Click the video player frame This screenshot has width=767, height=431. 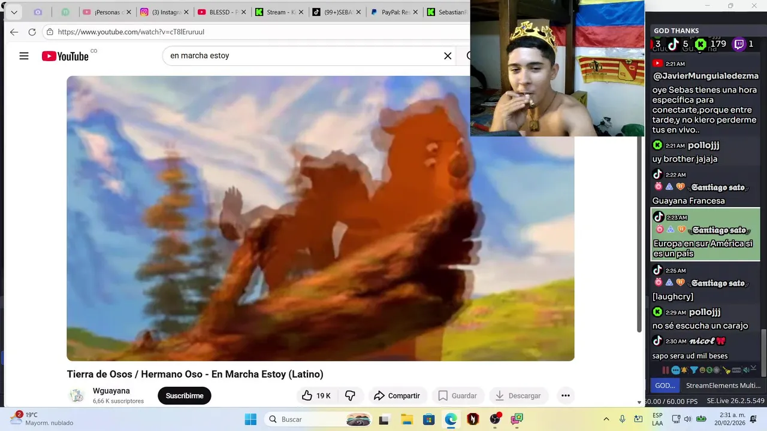click(321, 218)
